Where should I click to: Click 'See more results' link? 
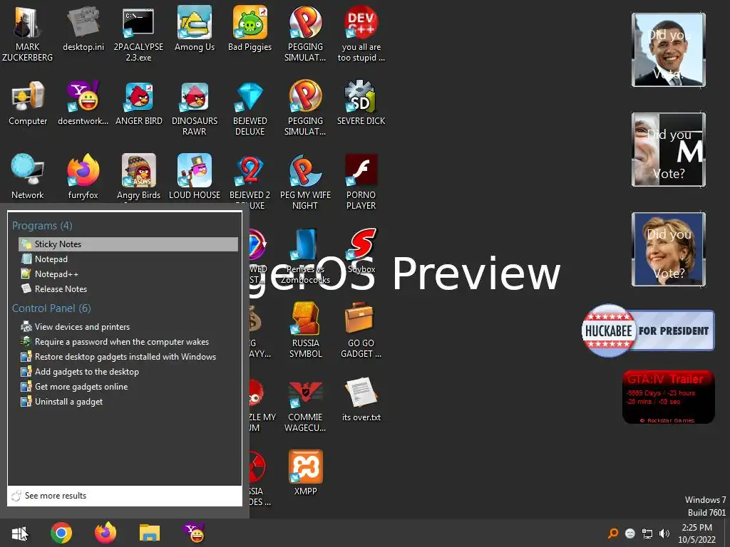point(56,496)
